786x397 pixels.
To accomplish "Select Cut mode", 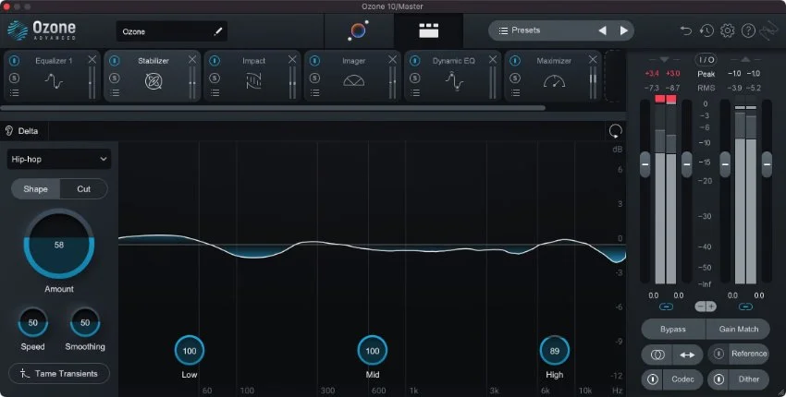I will coord(84,188).
